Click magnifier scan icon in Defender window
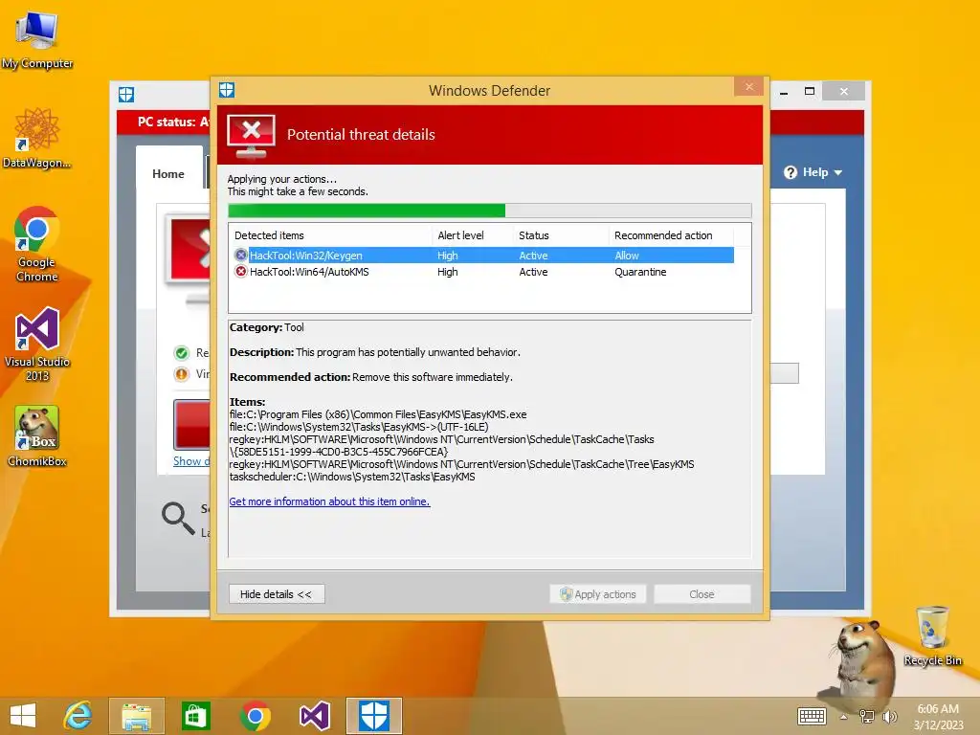 178,519
